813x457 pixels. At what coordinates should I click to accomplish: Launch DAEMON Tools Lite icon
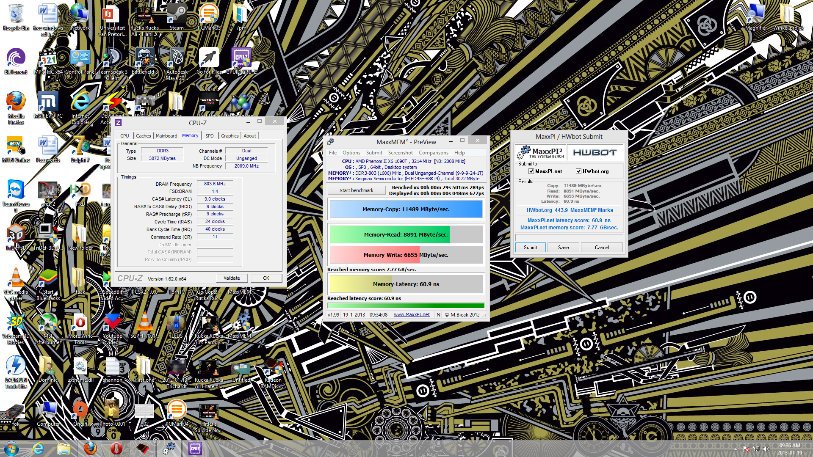16,372
